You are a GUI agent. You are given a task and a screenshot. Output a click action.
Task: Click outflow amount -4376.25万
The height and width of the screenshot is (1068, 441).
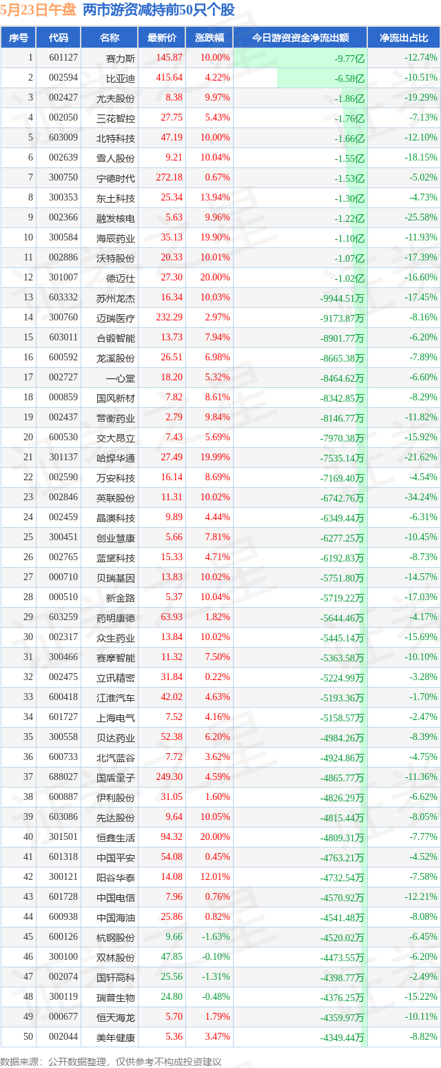tap(342, 997)
